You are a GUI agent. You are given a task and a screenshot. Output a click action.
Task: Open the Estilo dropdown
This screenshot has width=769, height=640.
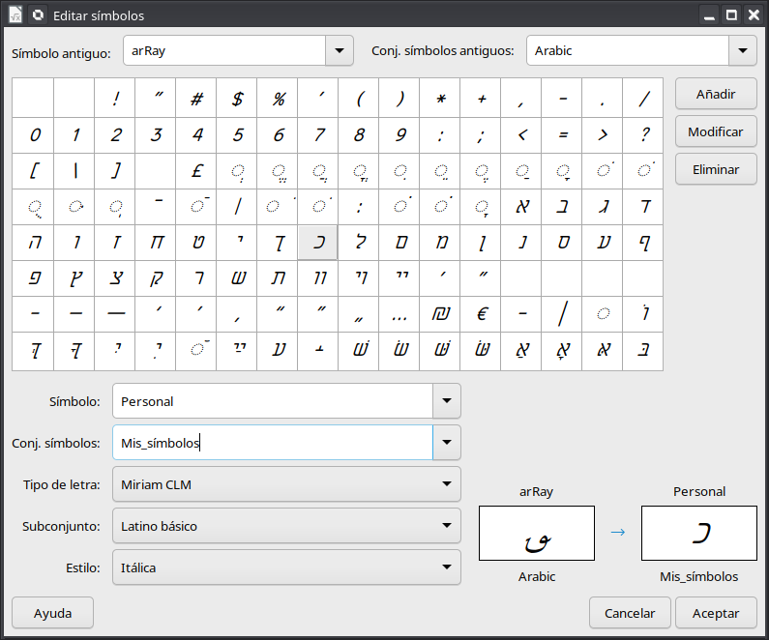286,567
